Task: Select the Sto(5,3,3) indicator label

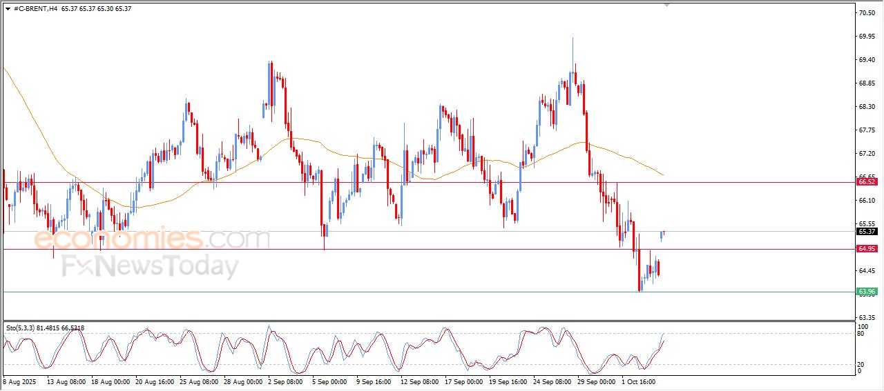Action: [26, 328]
